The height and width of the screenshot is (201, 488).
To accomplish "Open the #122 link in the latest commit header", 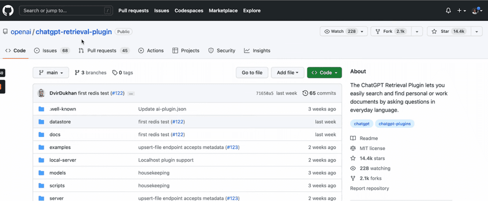I will 117,93.
